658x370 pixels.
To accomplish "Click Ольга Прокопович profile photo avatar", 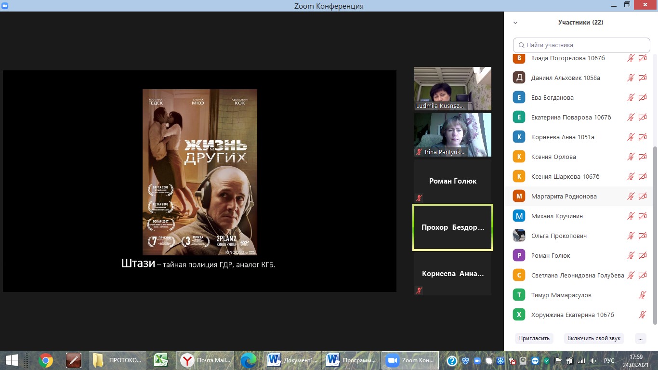I will 519,236.
